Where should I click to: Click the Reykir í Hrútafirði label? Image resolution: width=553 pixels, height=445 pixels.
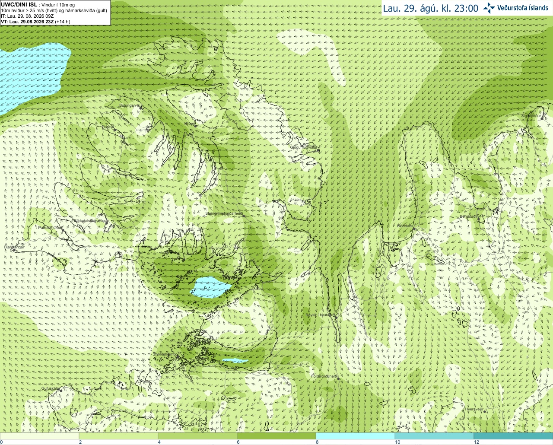pos(320,315)
